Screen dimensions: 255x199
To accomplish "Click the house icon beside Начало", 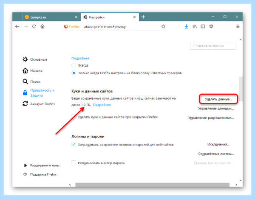I will (x=25, y=70).
